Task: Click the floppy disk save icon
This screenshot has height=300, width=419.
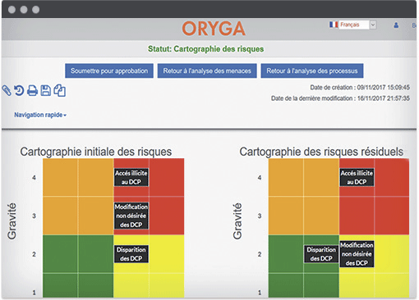Action: pyautogui.click(x=46, y=90)
